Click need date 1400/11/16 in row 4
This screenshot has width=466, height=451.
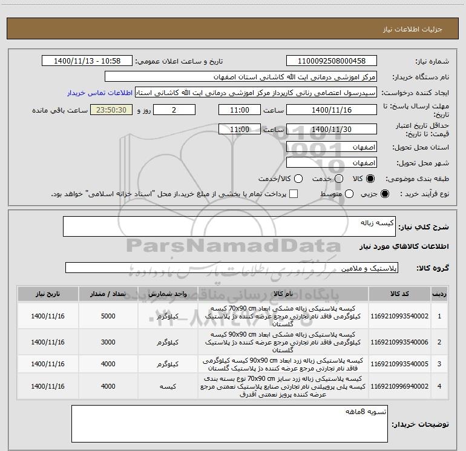pos(48,386)
